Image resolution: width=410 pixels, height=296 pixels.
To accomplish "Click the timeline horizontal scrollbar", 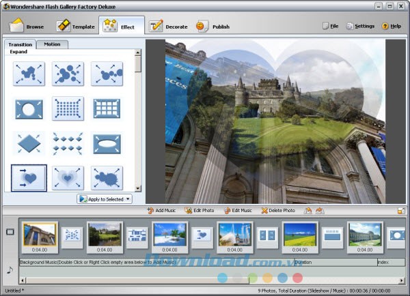I will [205, 280].
